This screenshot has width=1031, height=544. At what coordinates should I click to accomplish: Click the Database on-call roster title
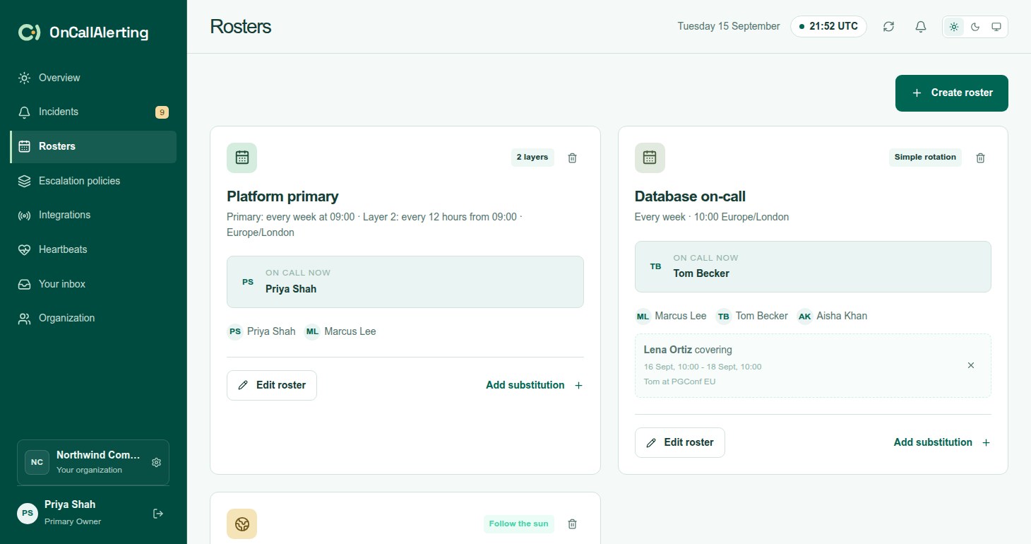(x=690, y=196)
